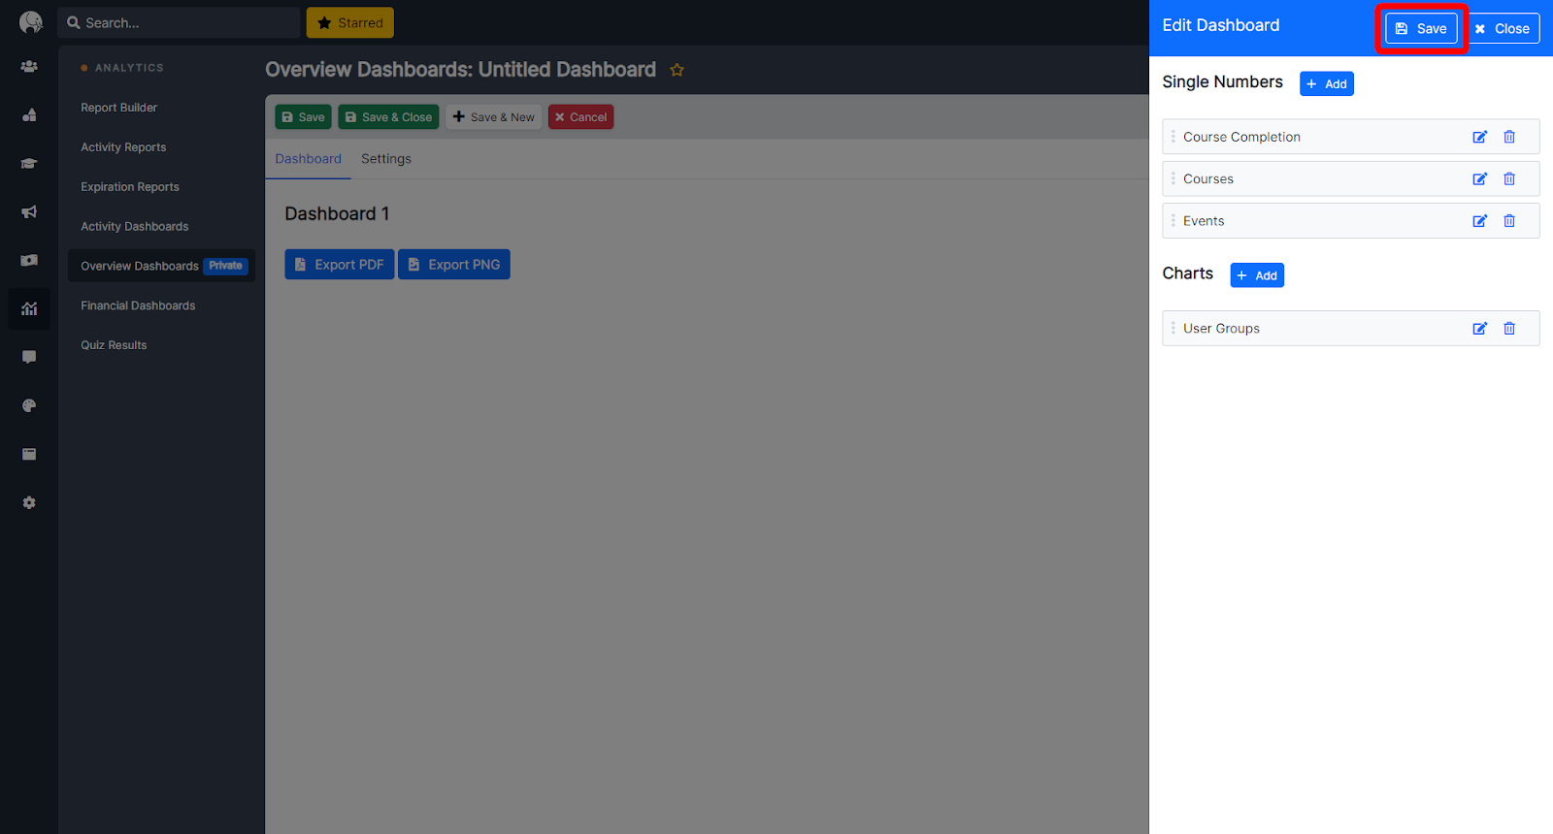Save the Edit Dashboard panel

tap(1421, 28)
